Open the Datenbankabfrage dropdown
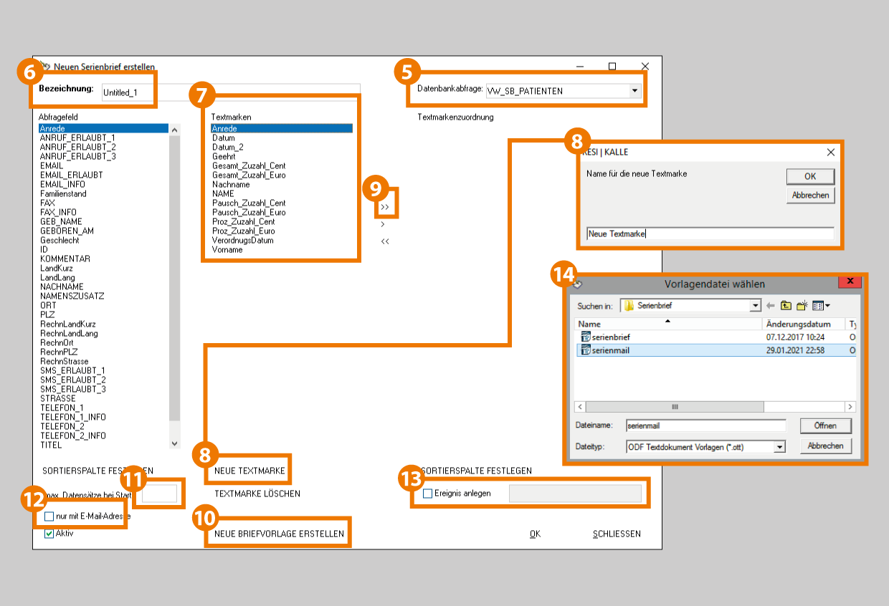Screen dimensions: 889x606 point(634,91)
